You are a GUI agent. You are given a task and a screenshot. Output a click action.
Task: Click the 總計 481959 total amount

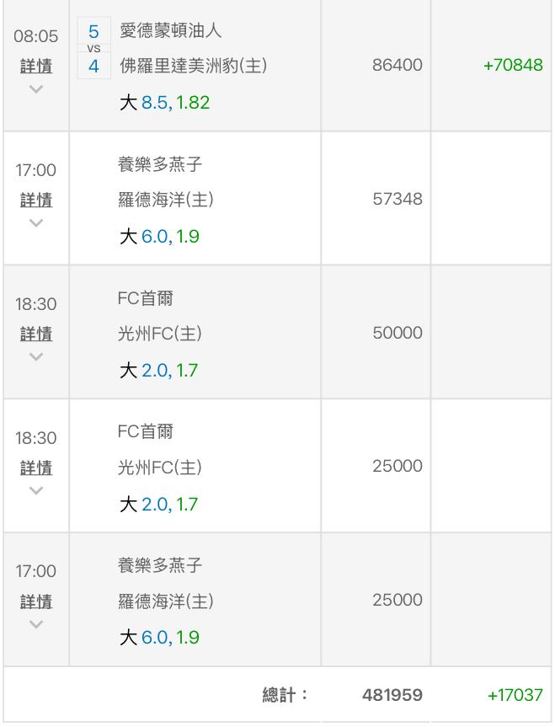pos(392,695)
